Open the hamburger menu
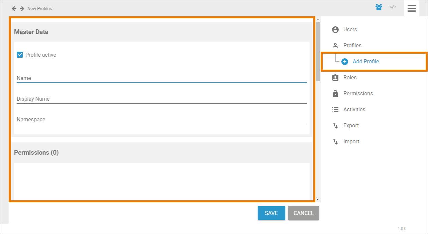This screenshot has width=428, height=234. coord(412,8)
